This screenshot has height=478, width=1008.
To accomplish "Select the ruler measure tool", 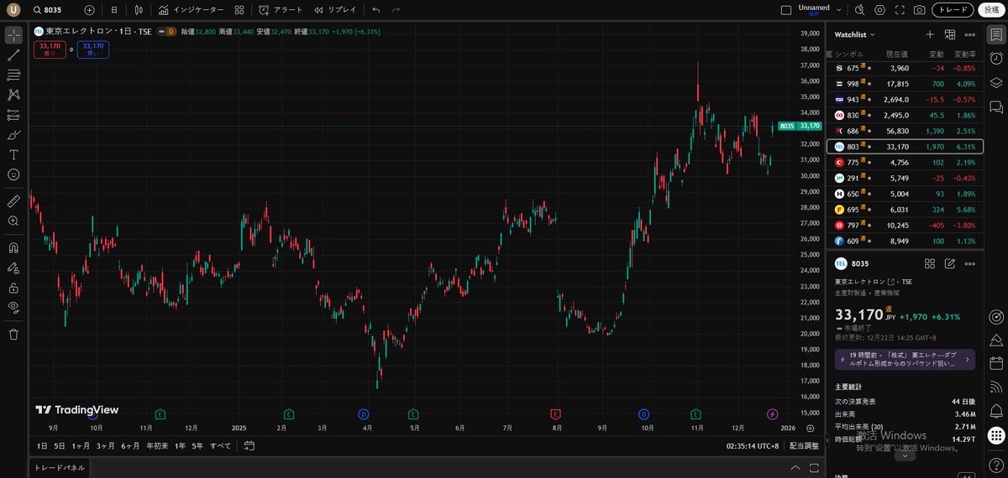I will pos(13,201).
